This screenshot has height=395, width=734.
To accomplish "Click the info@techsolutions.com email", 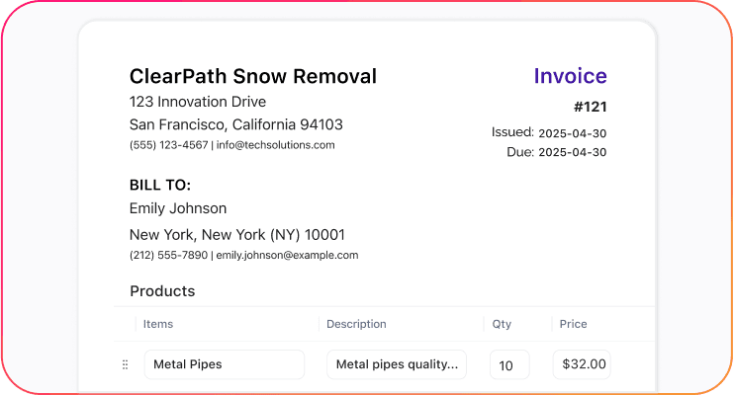I will coord(275,145).
